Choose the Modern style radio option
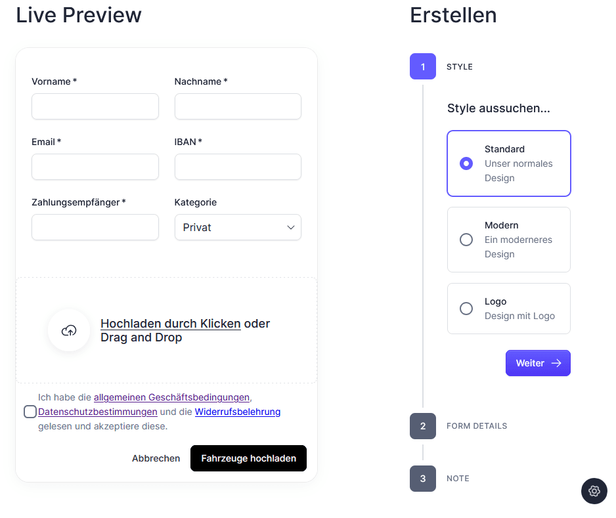 pyautogui.click(x=466, y=240)
